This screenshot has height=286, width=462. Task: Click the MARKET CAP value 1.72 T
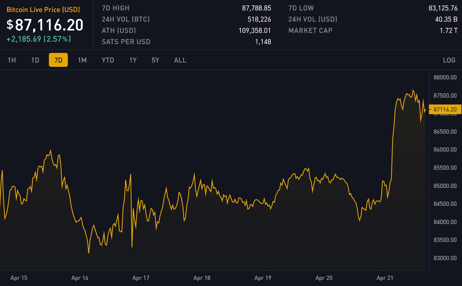tap(448, 30)
